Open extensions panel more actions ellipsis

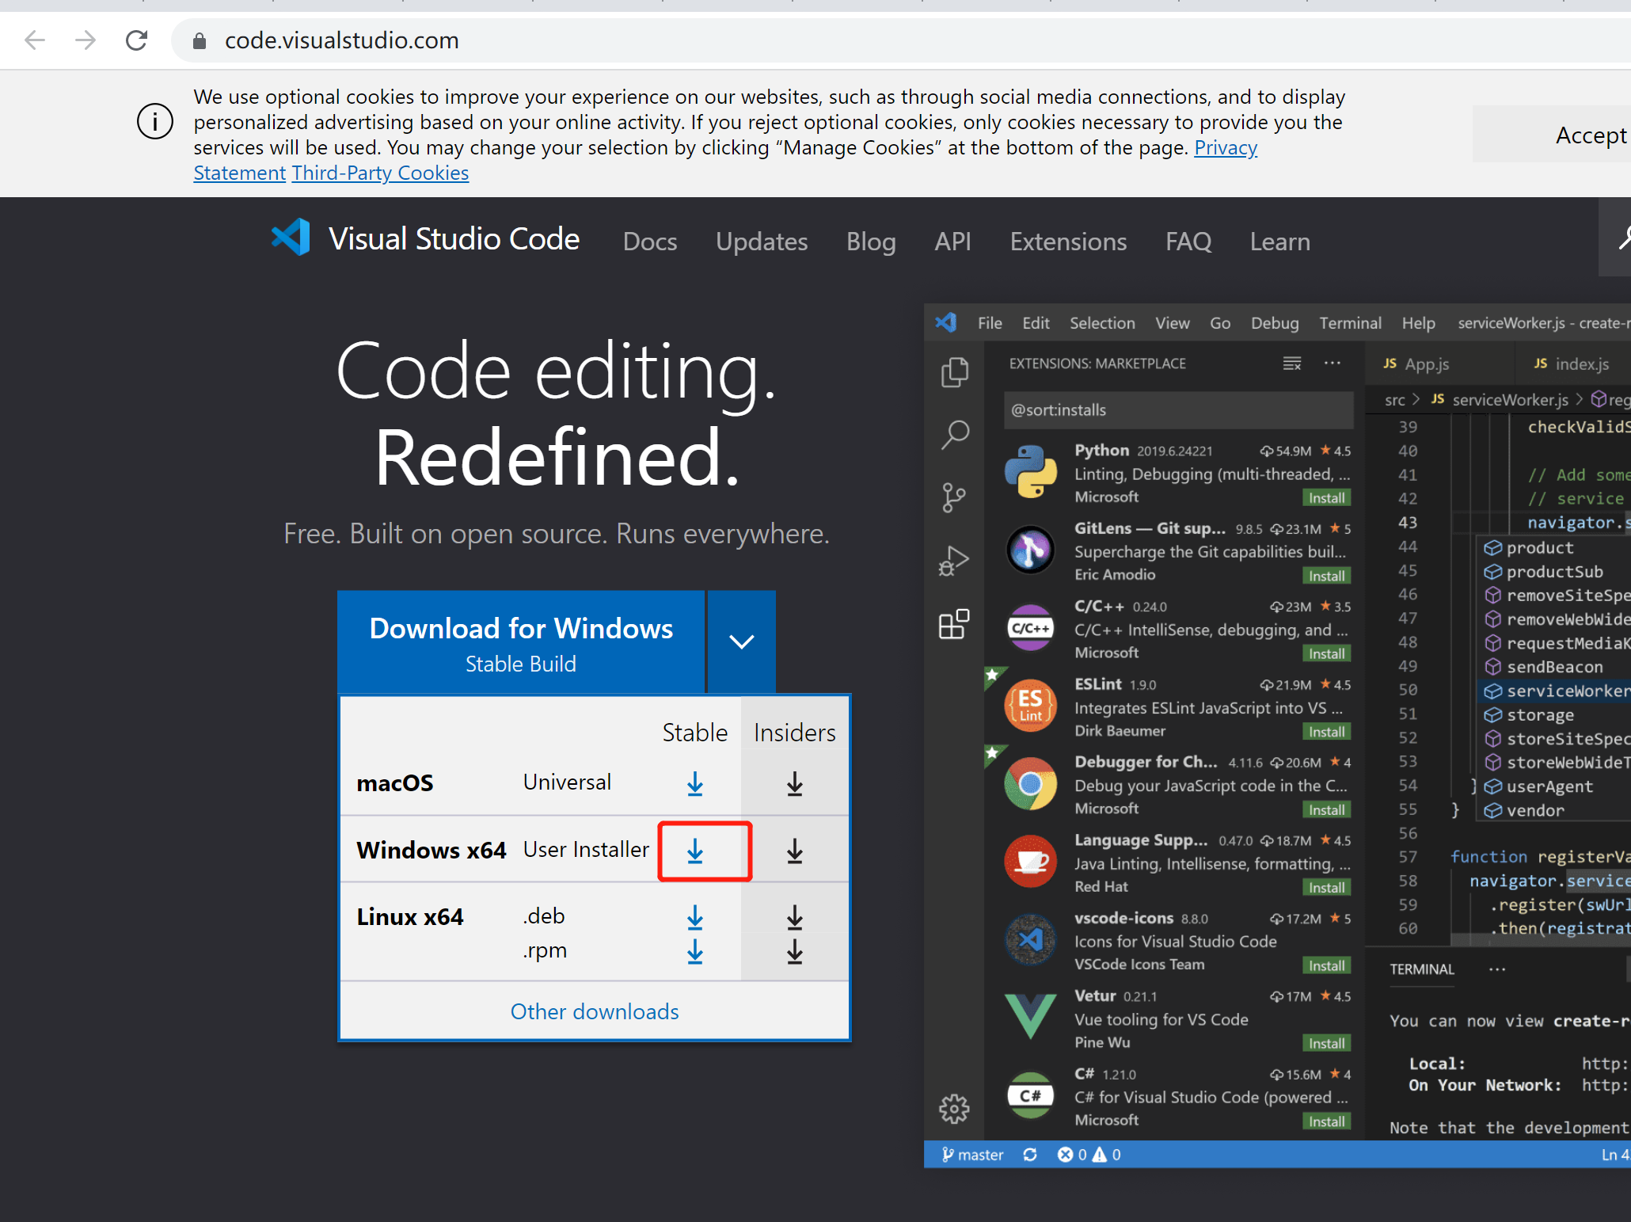[x=1333, y=364]
